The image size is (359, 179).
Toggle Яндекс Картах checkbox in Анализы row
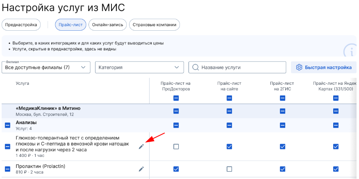coord(336,125)
